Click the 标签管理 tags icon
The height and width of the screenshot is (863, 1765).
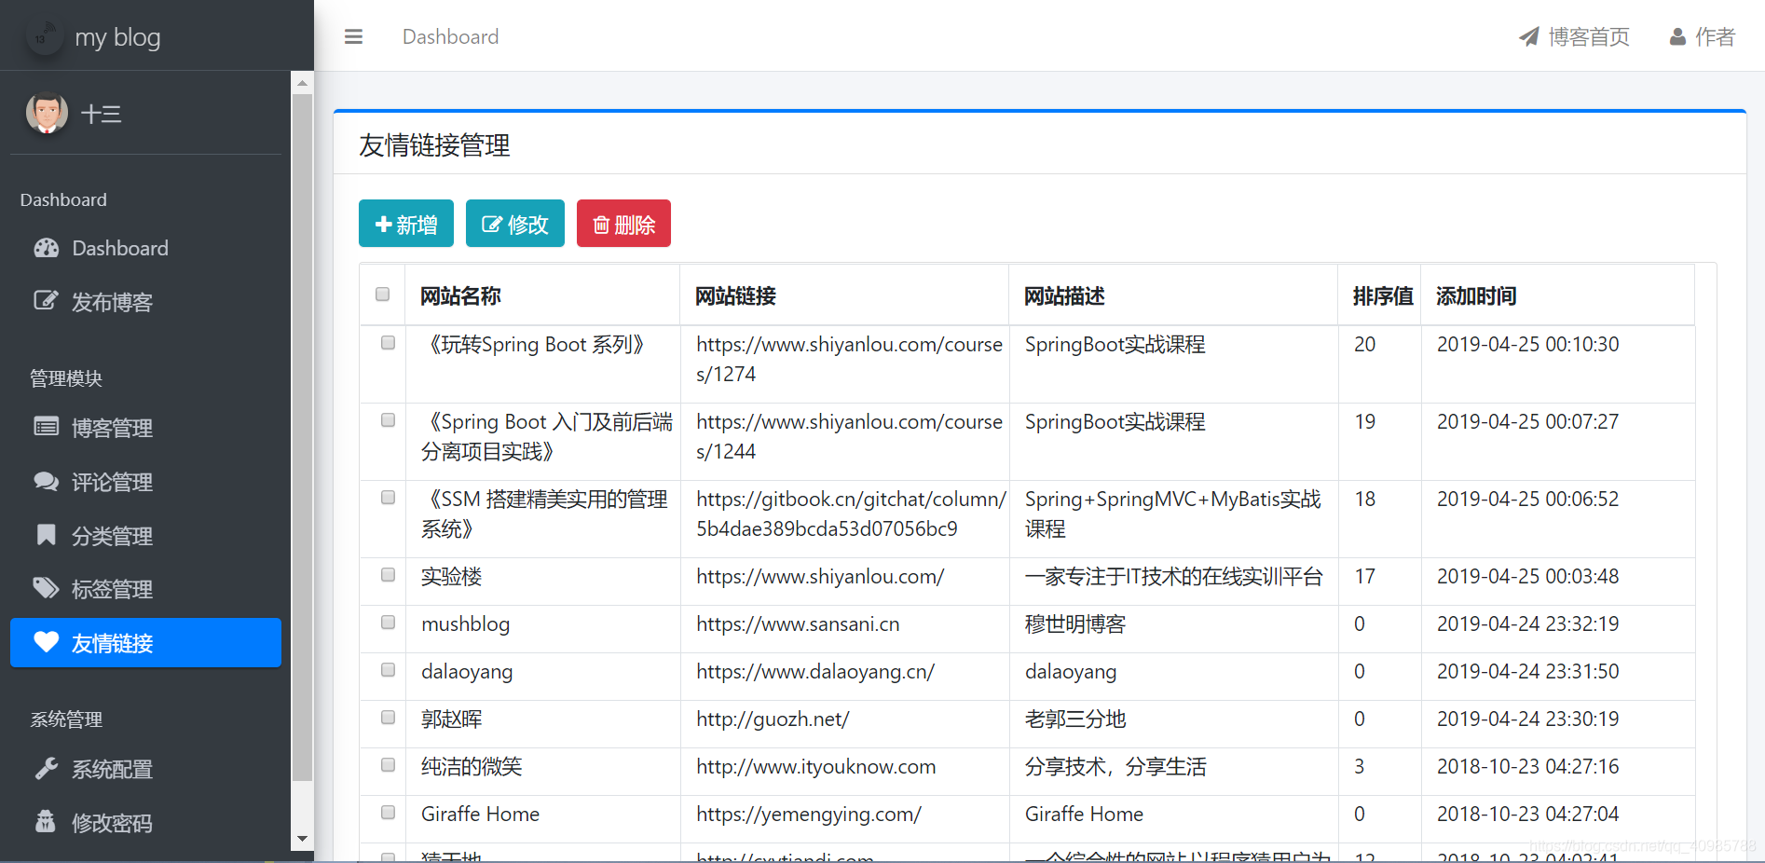pos(46,587)
